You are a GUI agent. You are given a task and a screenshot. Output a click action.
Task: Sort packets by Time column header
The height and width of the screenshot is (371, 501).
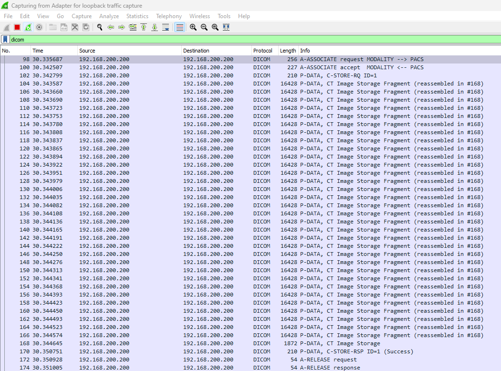tap(38, 51)
